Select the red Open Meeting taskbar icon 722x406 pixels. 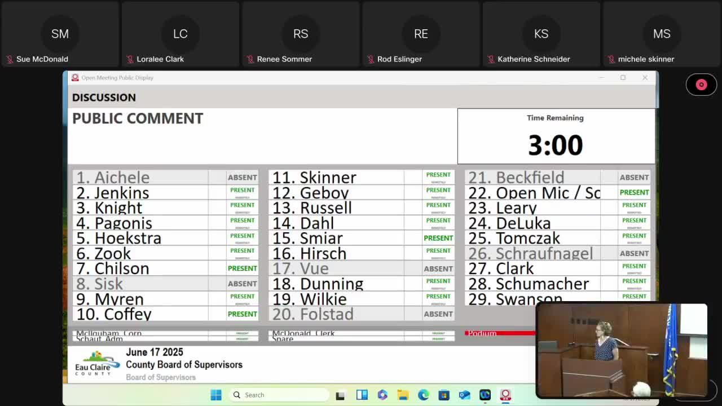tap(505, 395)
